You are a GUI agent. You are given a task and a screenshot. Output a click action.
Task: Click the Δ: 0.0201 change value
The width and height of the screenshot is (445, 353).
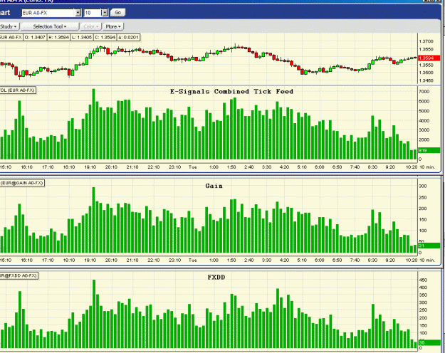coord(128,37)
